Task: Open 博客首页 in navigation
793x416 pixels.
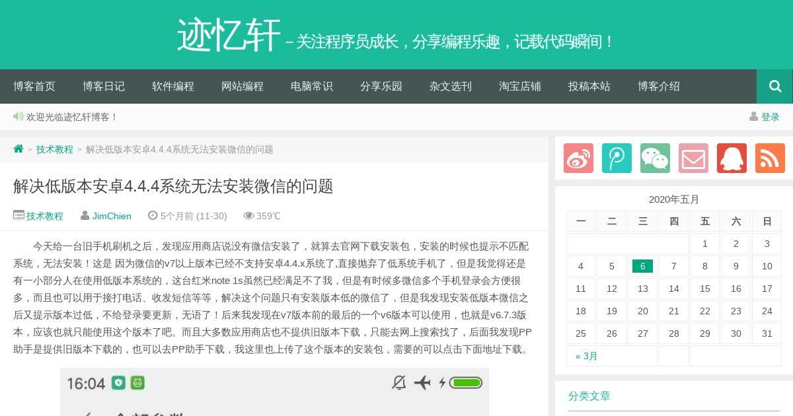Action: point(34,87)
